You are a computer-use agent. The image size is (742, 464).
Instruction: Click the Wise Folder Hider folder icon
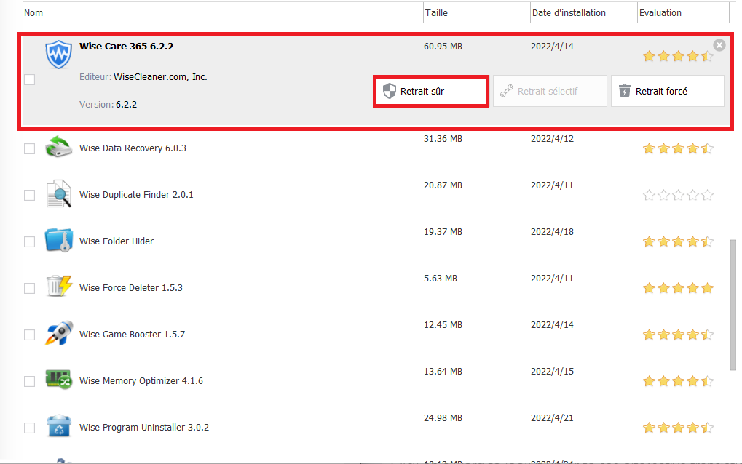point(59,240)
